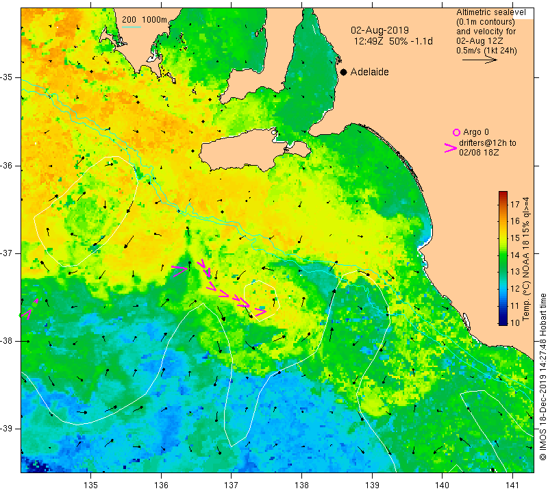Click the 10 tick on the color bar
This screenshot has width=548, height=493.
515,323
